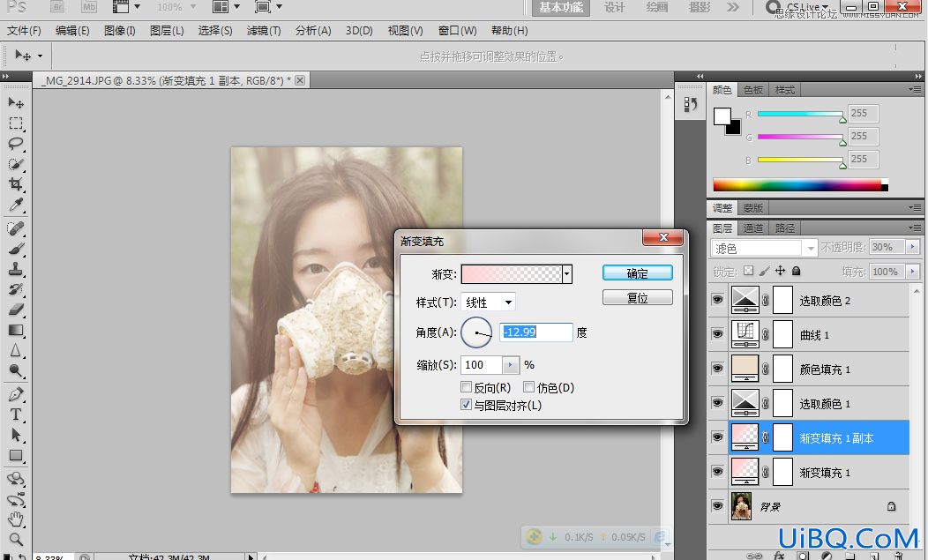Select the Path Selection tool

(16, 435)
